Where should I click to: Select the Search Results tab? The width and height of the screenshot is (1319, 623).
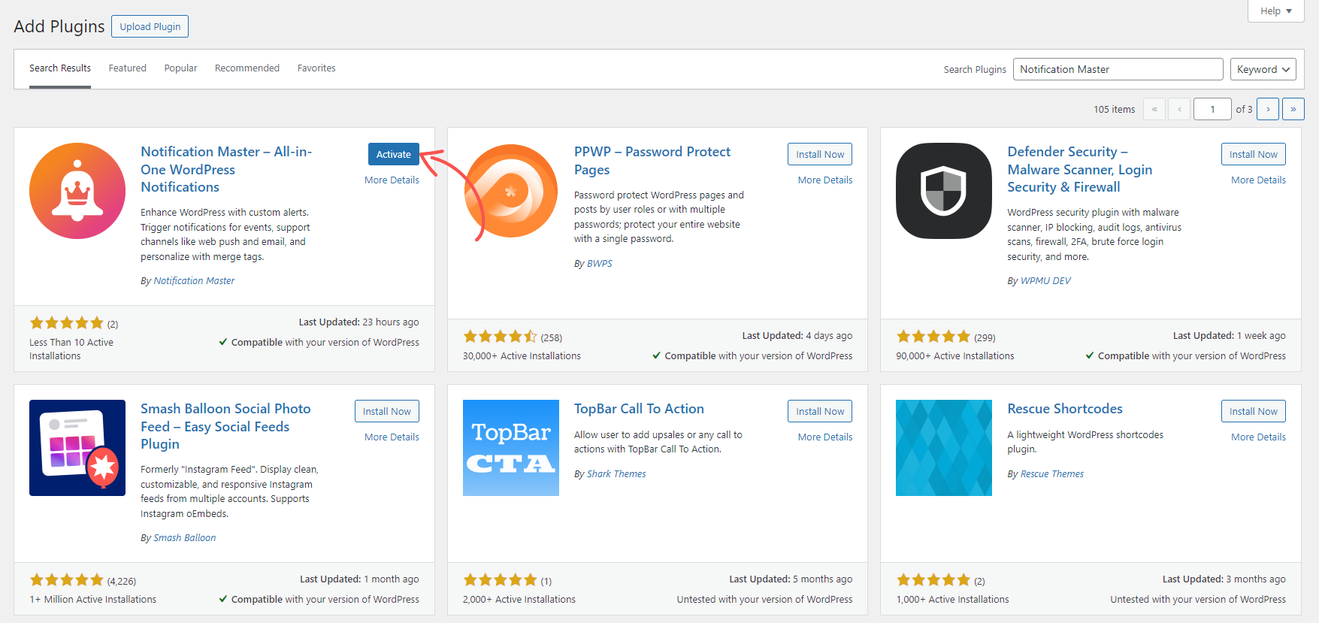point(60,68)
